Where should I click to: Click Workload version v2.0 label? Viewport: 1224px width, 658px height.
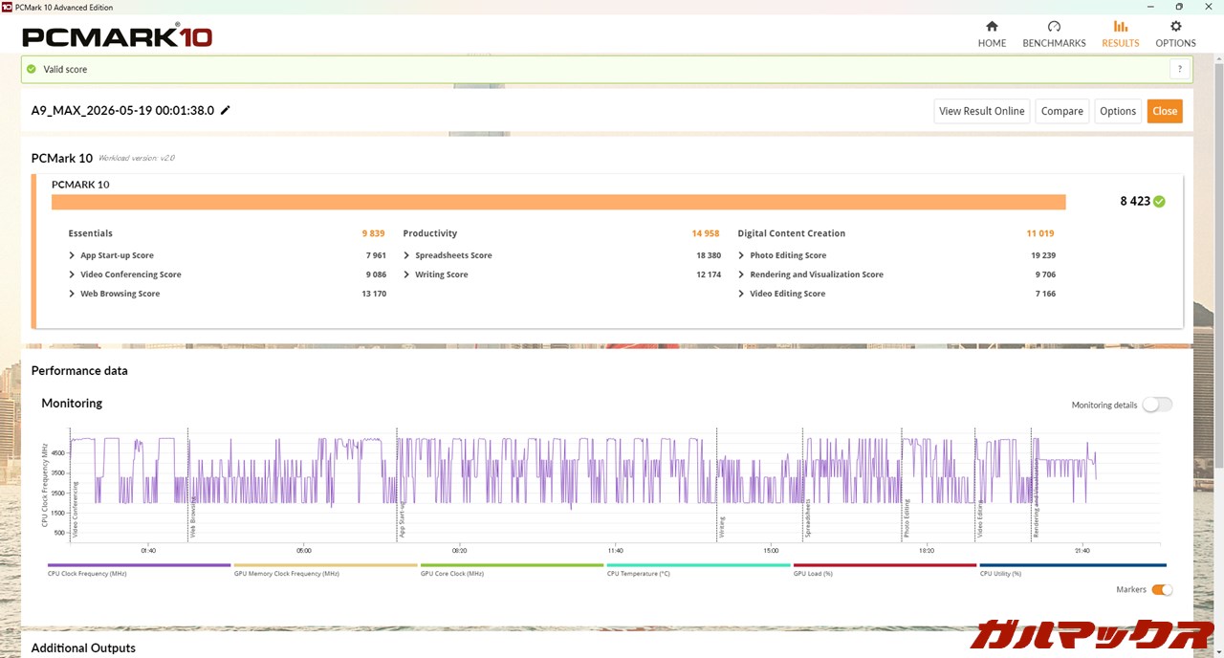point(137,158)
